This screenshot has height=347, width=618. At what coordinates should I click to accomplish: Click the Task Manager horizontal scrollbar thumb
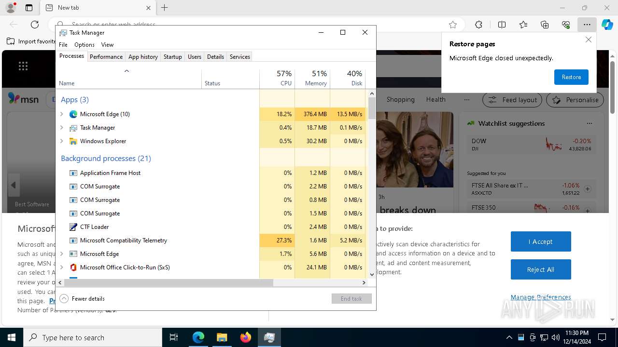point(169,283)
